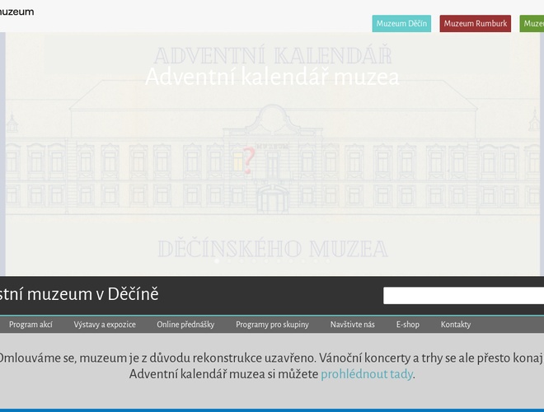Open the Navštivte nás menu item

[x=352, y=325]
